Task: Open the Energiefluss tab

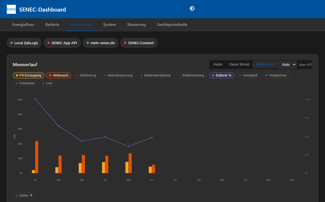Action: coord(23,24)
